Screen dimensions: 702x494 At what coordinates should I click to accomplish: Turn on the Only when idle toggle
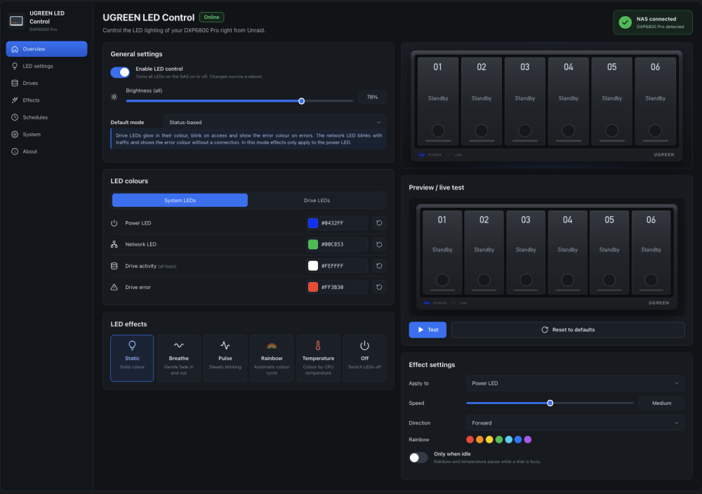point(418,458)
